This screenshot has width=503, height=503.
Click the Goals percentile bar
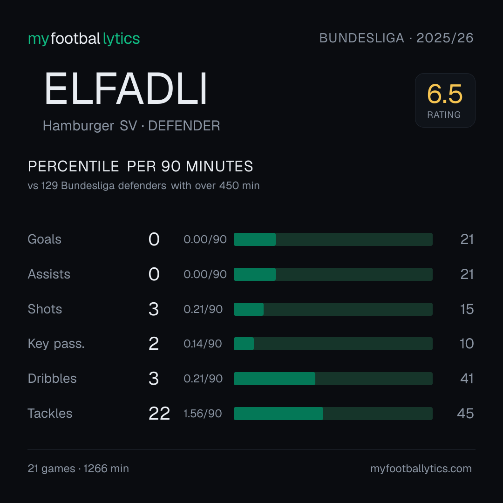tap(333, 239)
